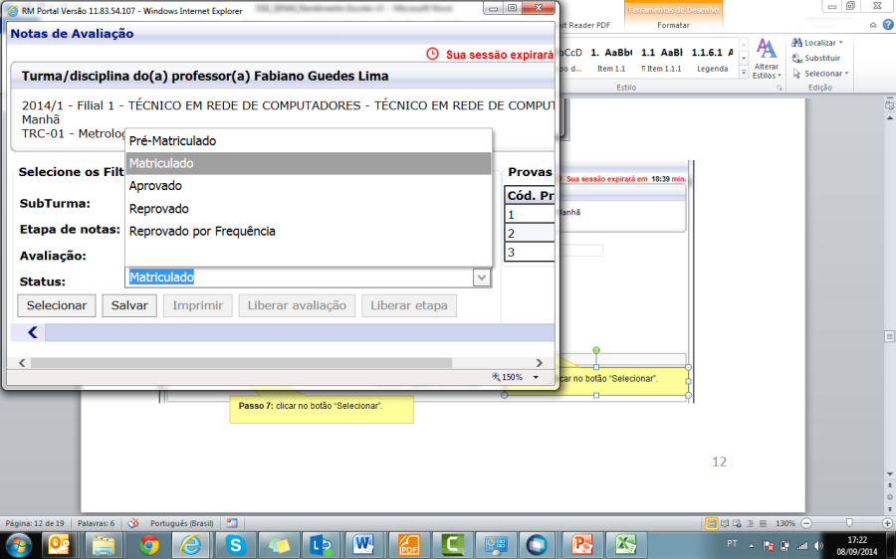Open Word Help question mark icon
The image size is (896, 559).
888,25
